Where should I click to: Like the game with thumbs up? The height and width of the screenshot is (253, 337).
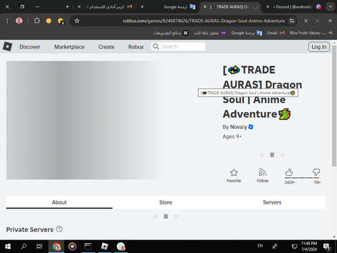(289, 173)
